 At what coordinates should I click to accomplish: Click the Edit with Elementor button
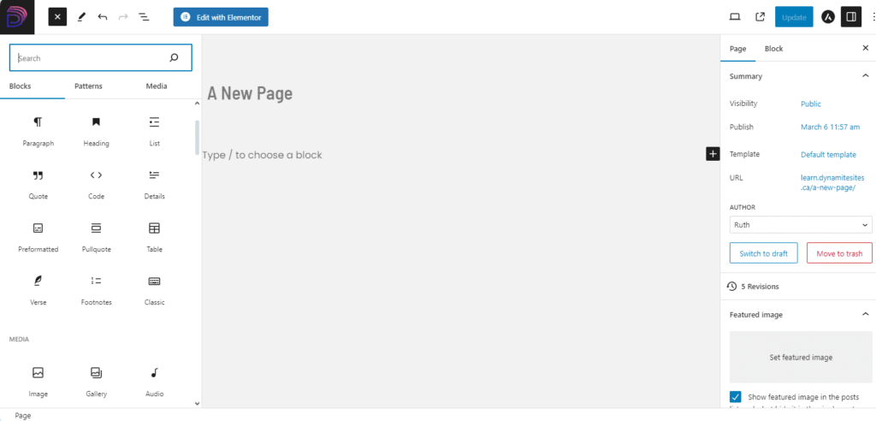[221, 17]
